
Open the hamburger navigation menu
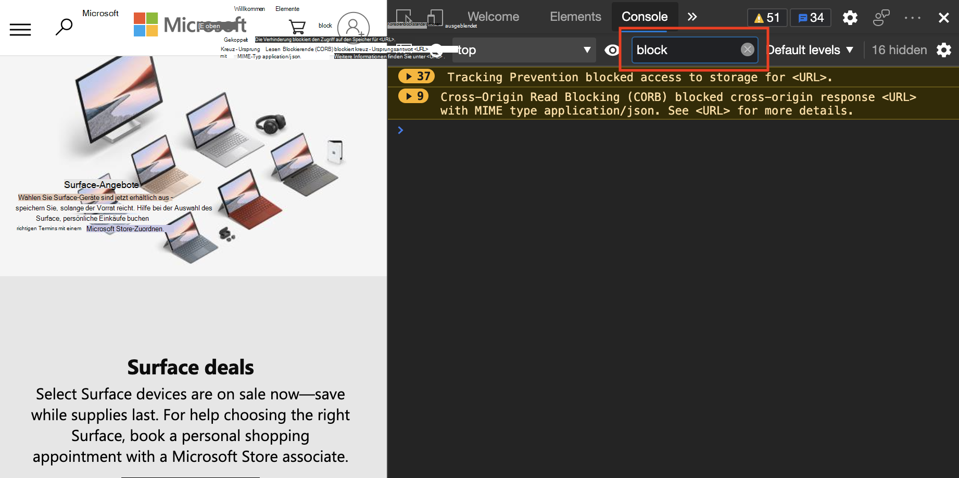coord(20,29)
